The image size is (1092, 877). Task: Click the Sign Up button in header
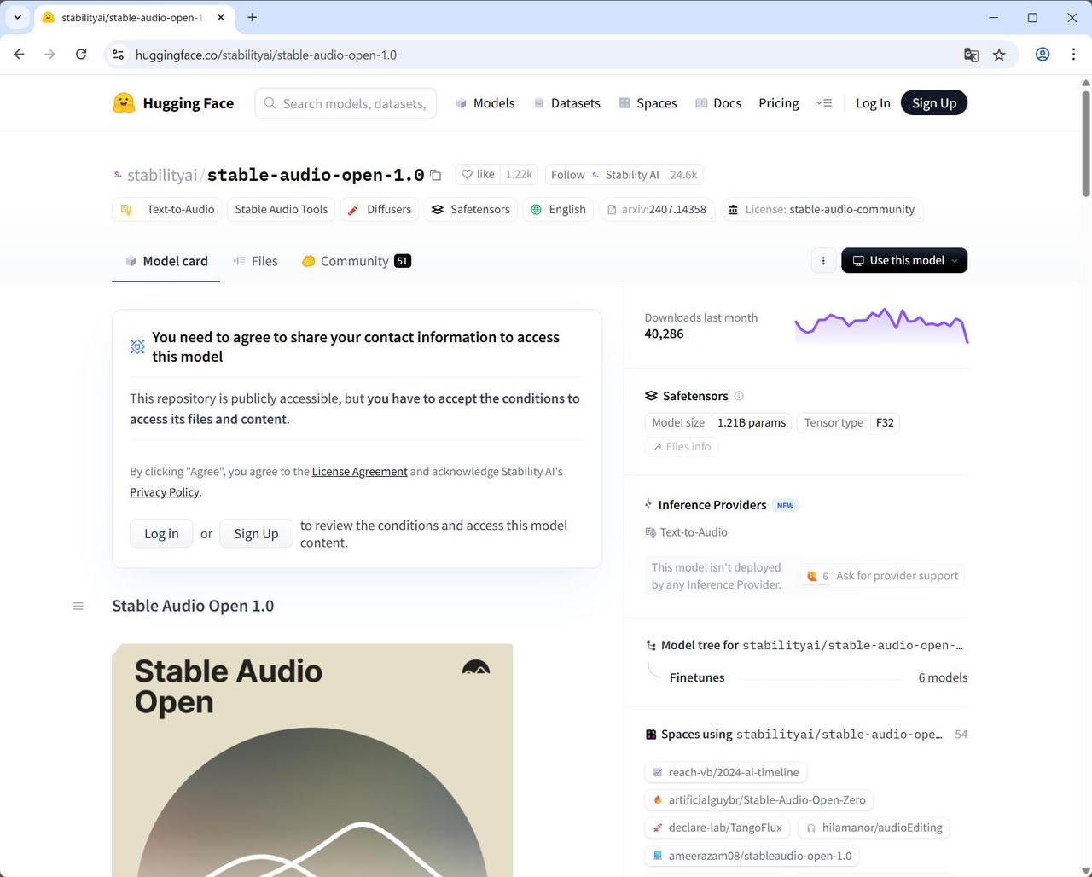(934, 103)
